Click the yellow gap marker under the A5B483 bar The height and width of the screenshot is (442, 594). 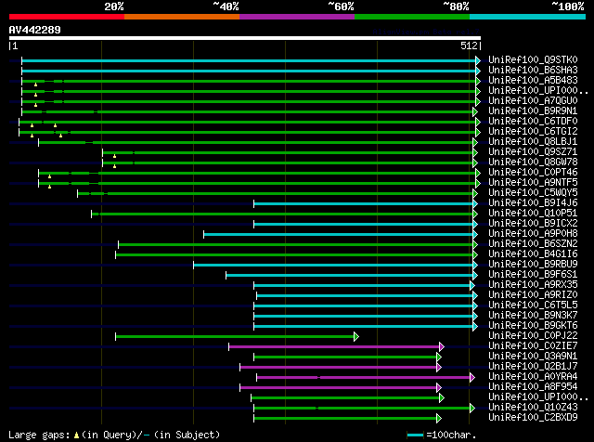click(35, 84)
